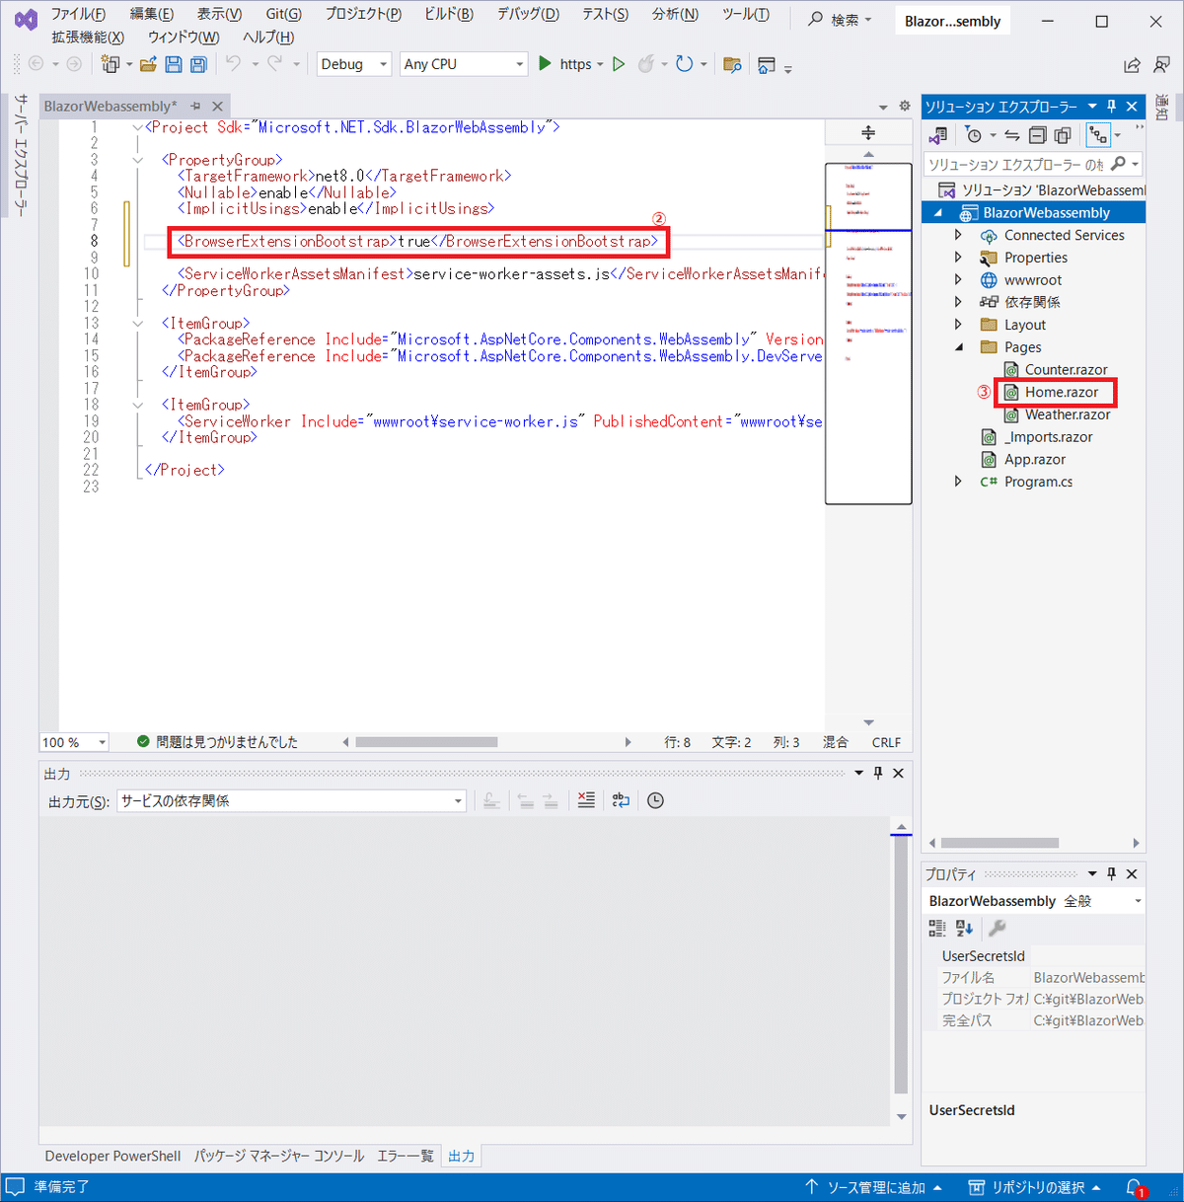Click the 検索 search button in title bar
Viewport: 1184px width, 1202px height.
(x=840, y=20)
